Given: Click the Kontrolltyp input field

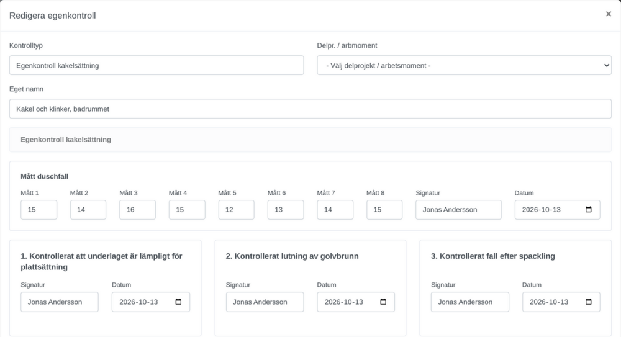Looking at the screenshot, I should 156,65.
